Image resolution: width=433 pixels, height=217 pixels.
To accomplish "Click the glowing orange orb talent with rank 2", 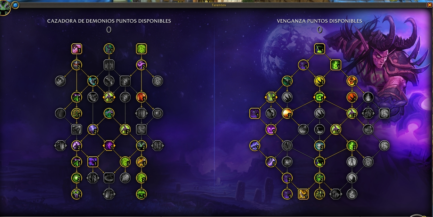I will click(x=287, y=113).
